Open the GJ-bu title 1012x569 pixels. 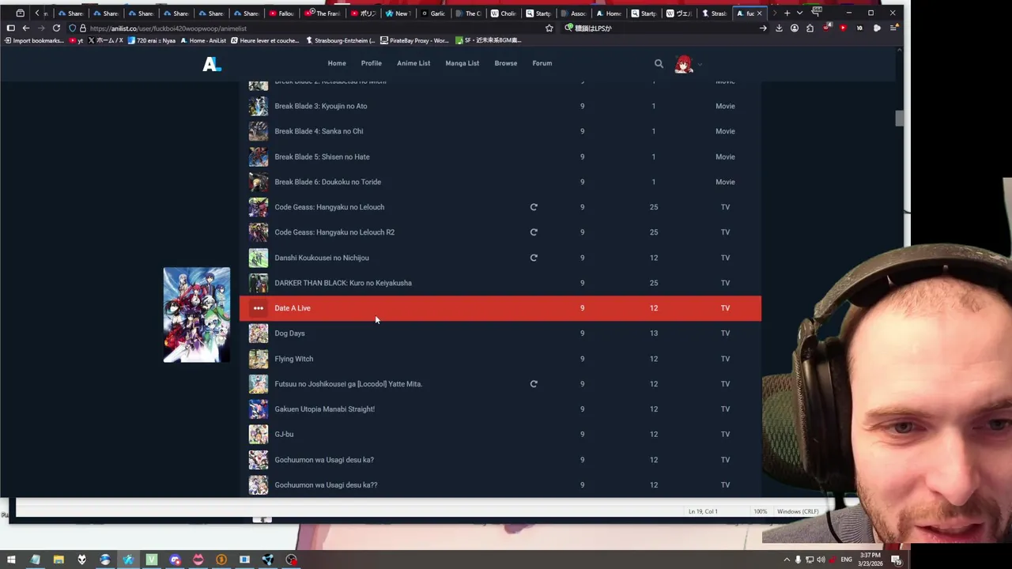(284, 435)
